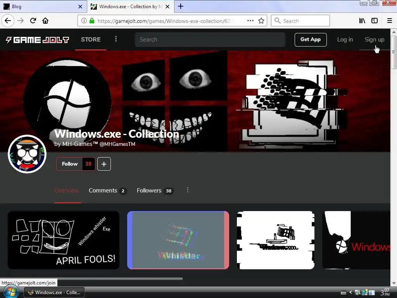
Task: Click the horizontal media scrollbar below thumbnails
Action: (x=95, y=279)
